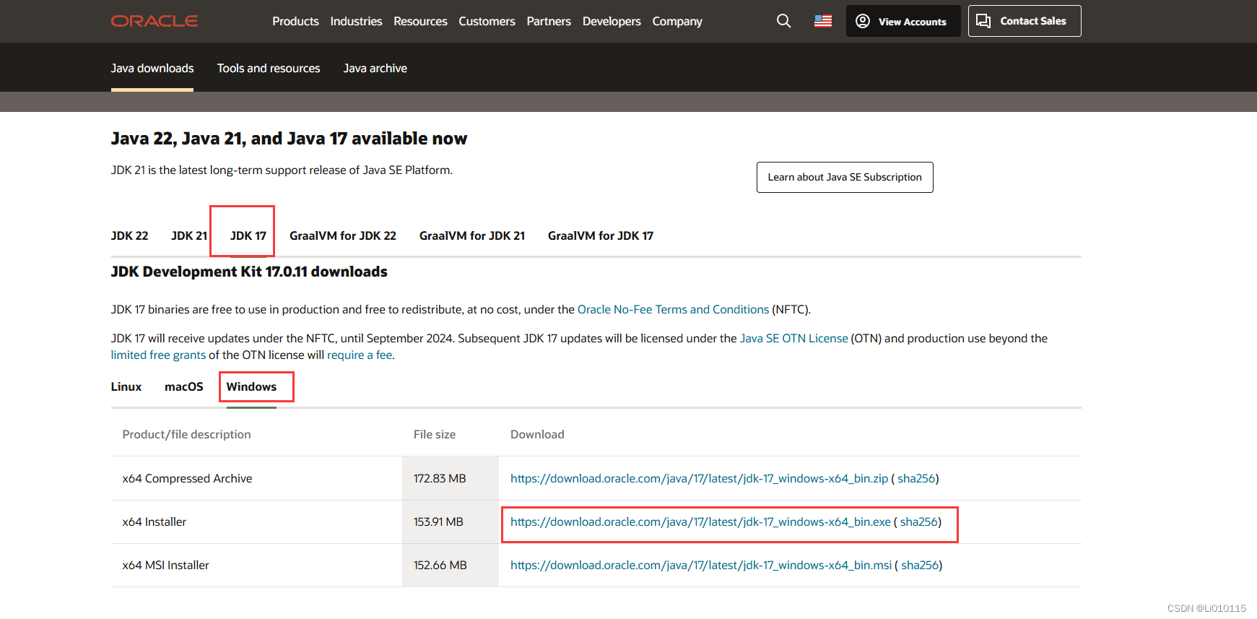Click the Oracle logo
The image size is (1257, 619).
[x=155, y=21]
